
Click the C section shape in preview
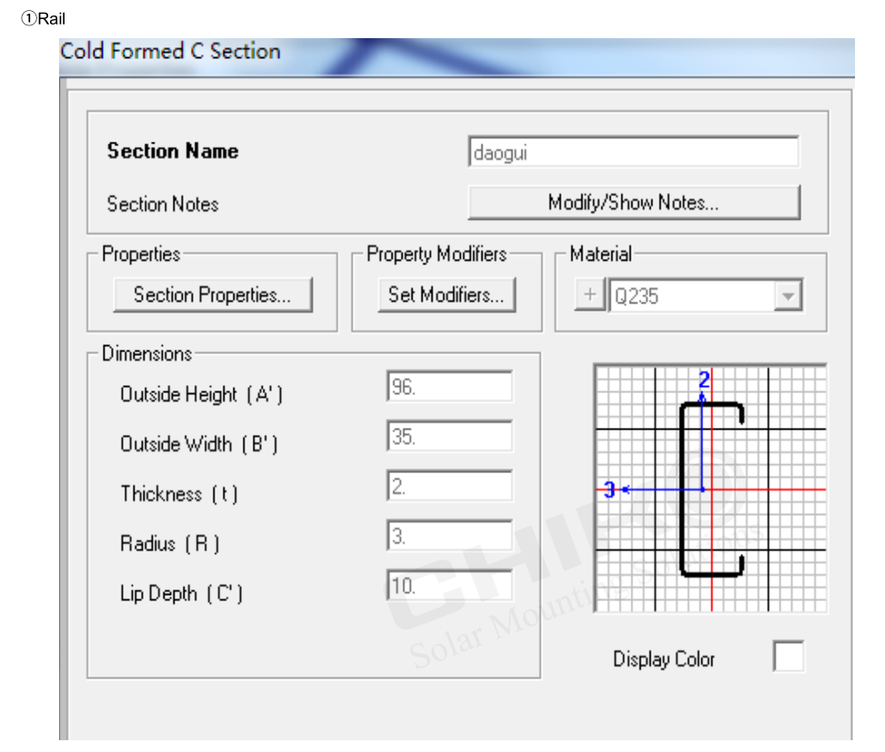[683, 490]
